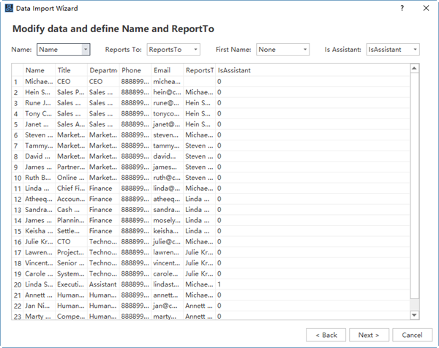Select row 1 with CEO title
This screenshot has width=439, height=348.
pos(64,82)
